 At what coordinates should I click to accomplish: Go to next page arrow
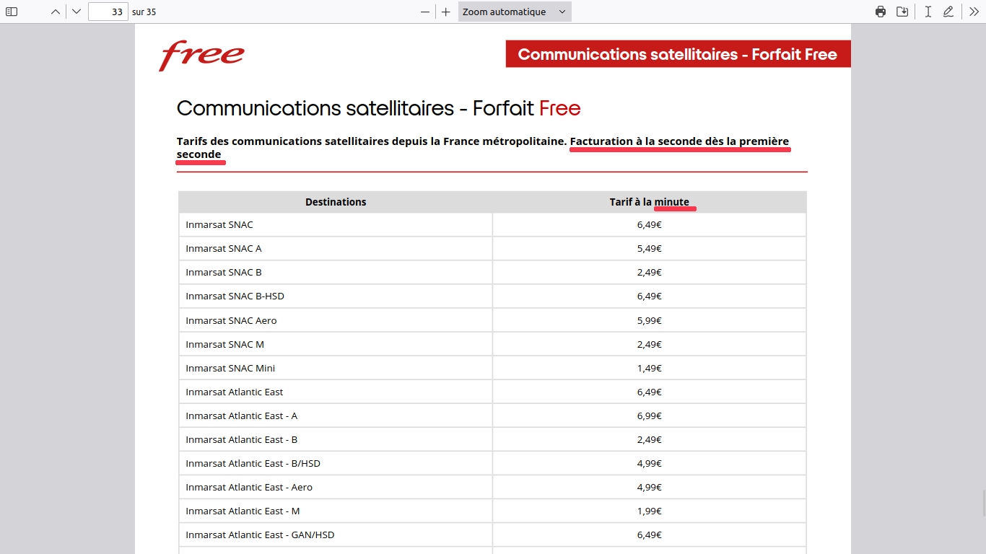click(x=77, y=12)
